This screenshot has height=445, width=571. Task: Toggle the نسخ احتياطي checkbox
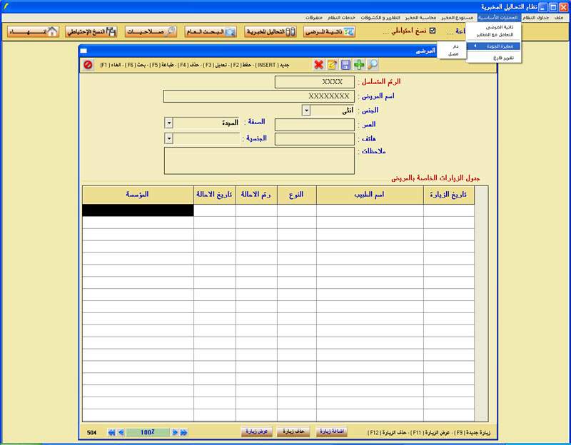(x=432, y=31)
